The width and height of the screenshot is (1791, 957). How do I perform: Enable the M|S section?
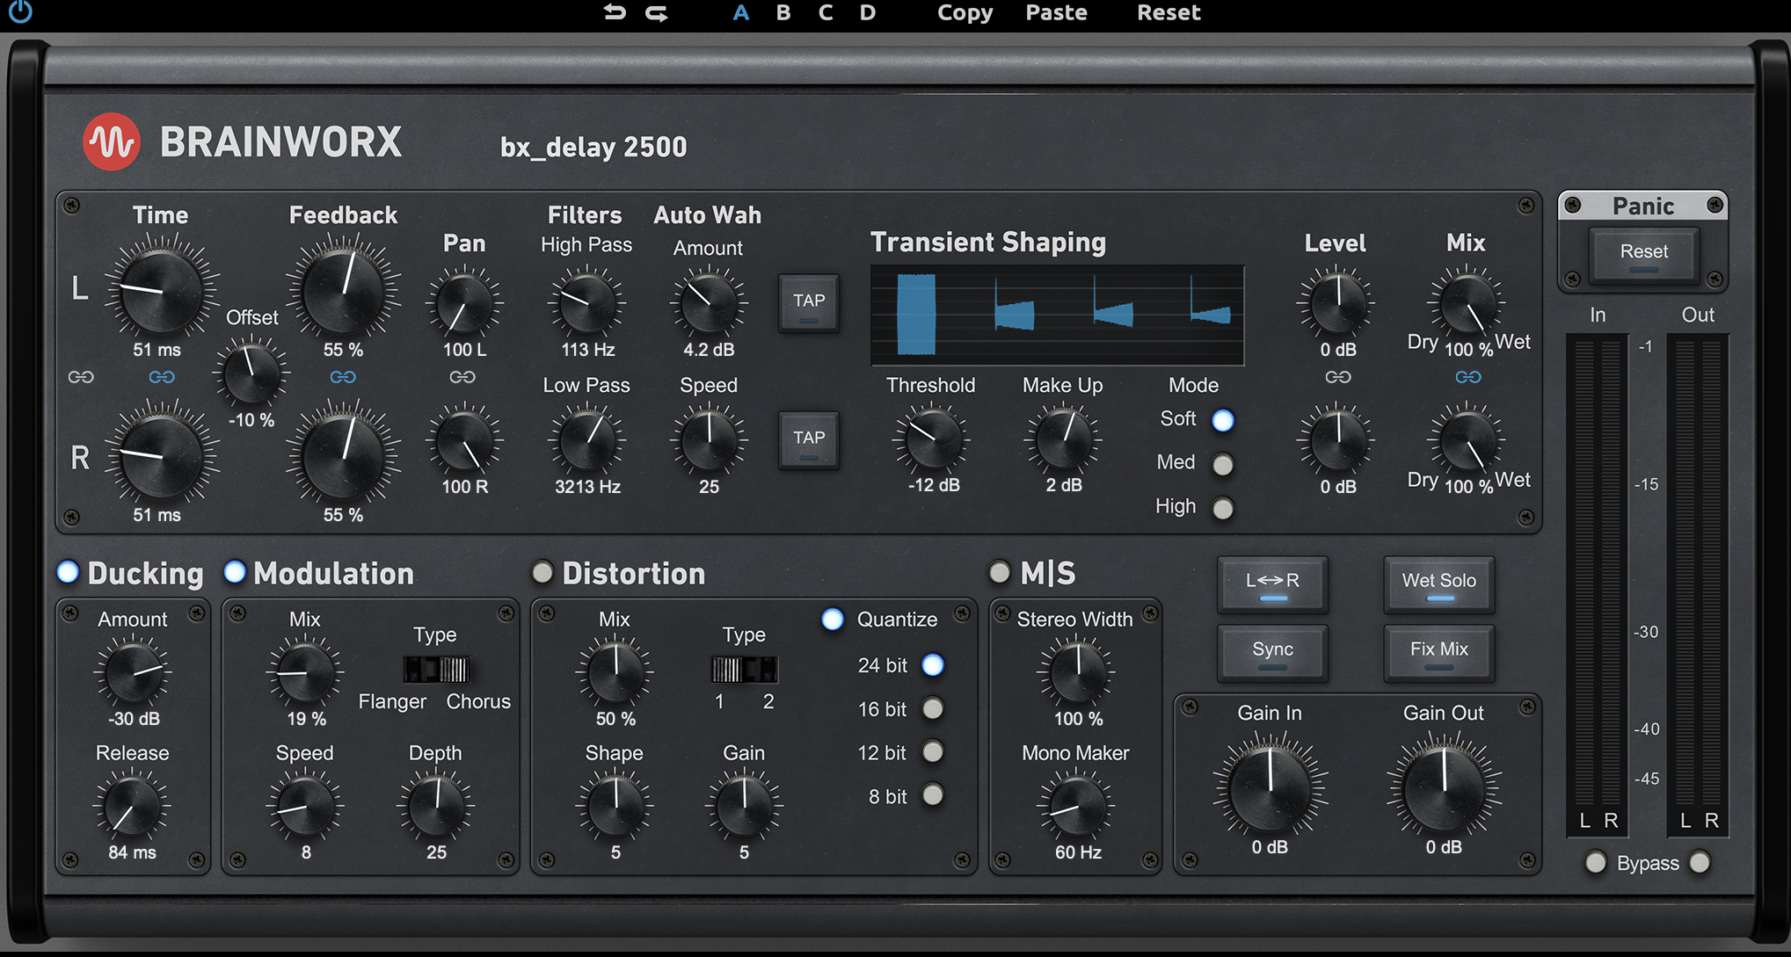tap(1000, 573)
